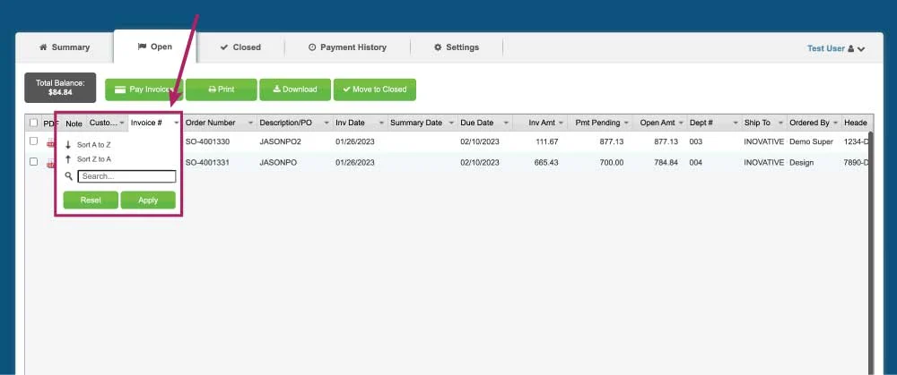The image size is (897, 375).
Task: Open the Summary Date column filter arrow
Action: (451, 124)
